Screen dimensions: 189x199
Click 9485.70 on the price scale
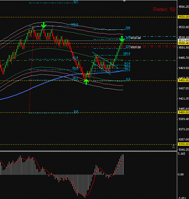pos(184,58)
